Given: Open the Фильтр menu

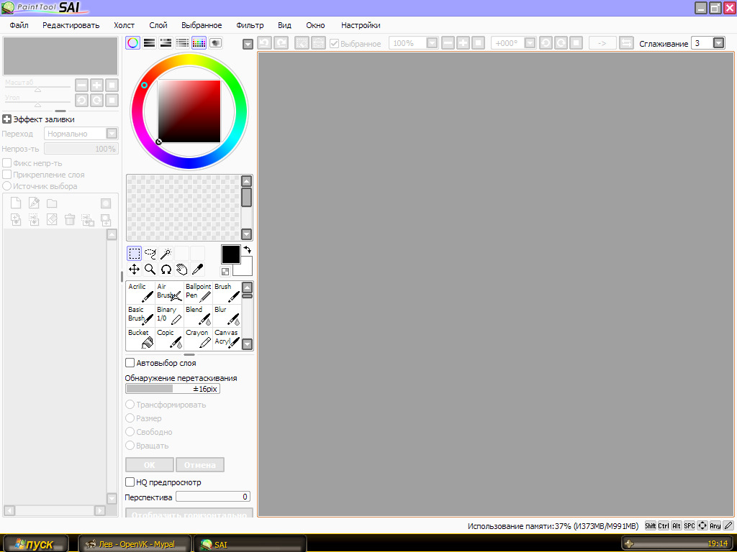Looking at the screenshot, I should [x=250, y=25].
